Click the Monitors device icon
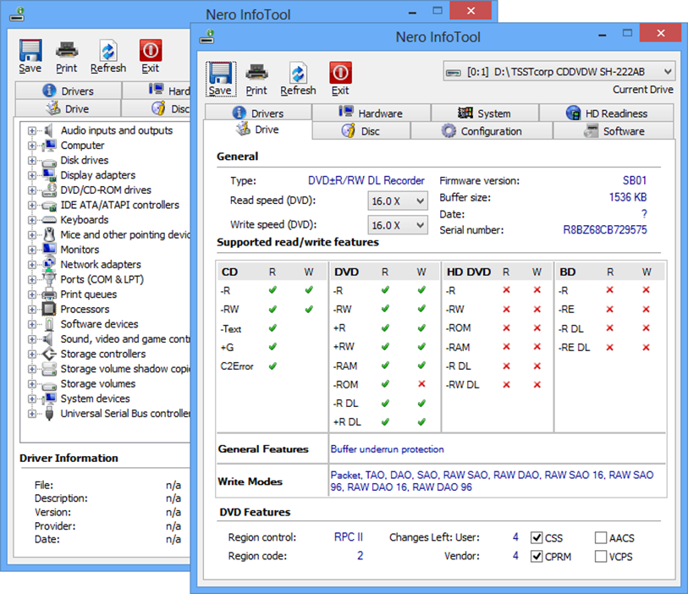The height and width of the screenshot is (594, 688). pos(49,250)
